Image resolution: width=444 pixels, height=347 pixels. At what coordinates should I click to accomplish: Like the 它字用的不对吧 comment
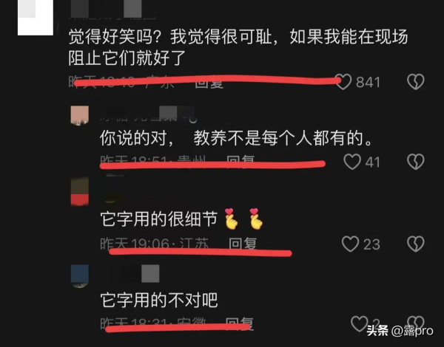360,323
